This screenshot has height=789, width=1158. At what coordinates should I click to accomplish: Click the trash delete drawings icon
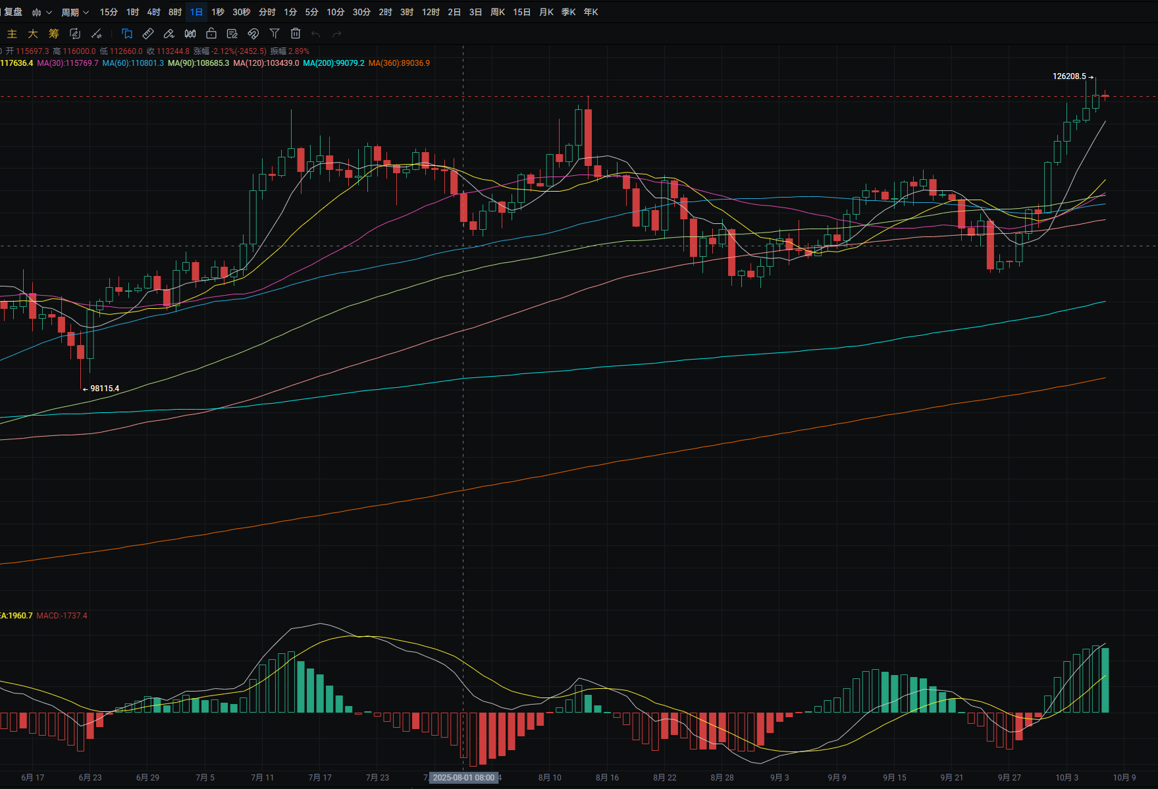pyautogui.click(x=296, y=34)
